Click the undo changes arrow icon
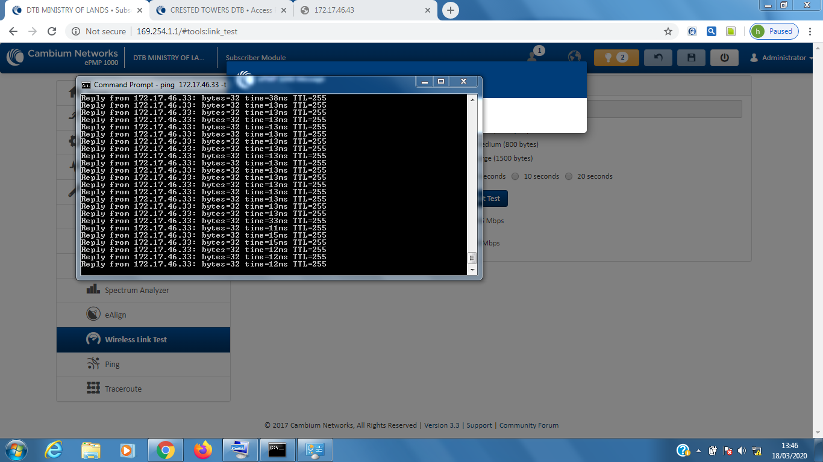823x462 pixels. [x=658, y=58]
